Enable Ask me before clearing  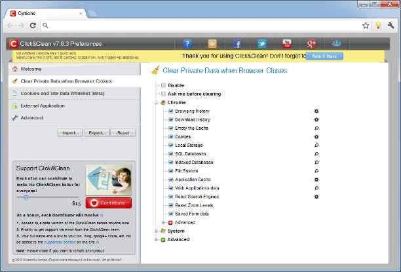click(163, 94)
